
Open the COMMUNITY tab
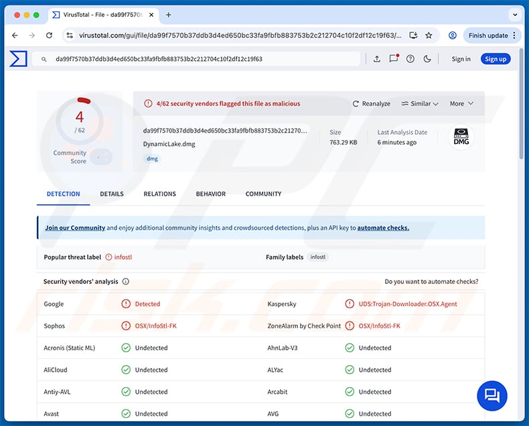coord(263,194)
